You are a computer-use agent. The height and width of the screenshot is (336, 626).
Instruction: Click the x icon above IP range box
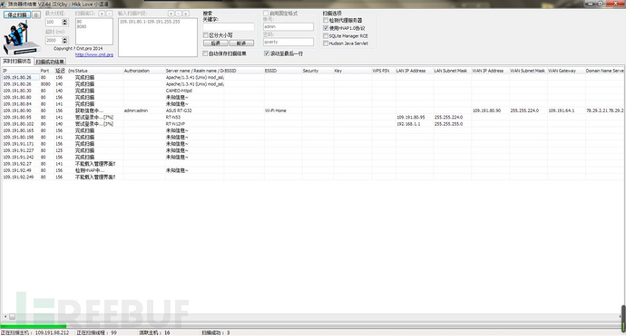(186, 14)
